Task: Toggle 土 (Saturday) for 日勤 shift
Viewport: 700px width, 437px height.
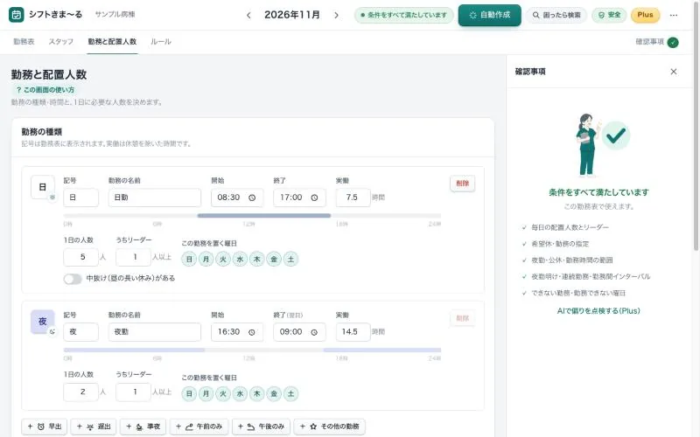Action: [x=291, y=259]
